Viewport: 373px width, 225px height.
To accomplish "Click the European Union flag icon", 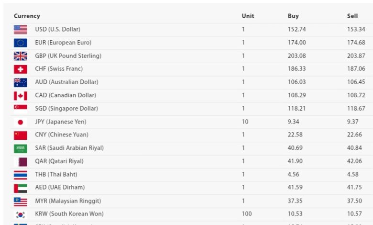I will [21, 43].
